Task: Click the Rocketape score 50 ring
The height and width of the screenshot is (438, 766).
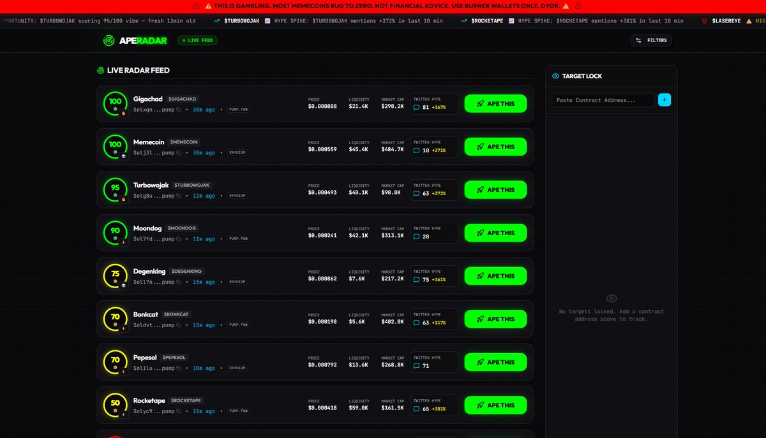Action: [x=115, y=405]
